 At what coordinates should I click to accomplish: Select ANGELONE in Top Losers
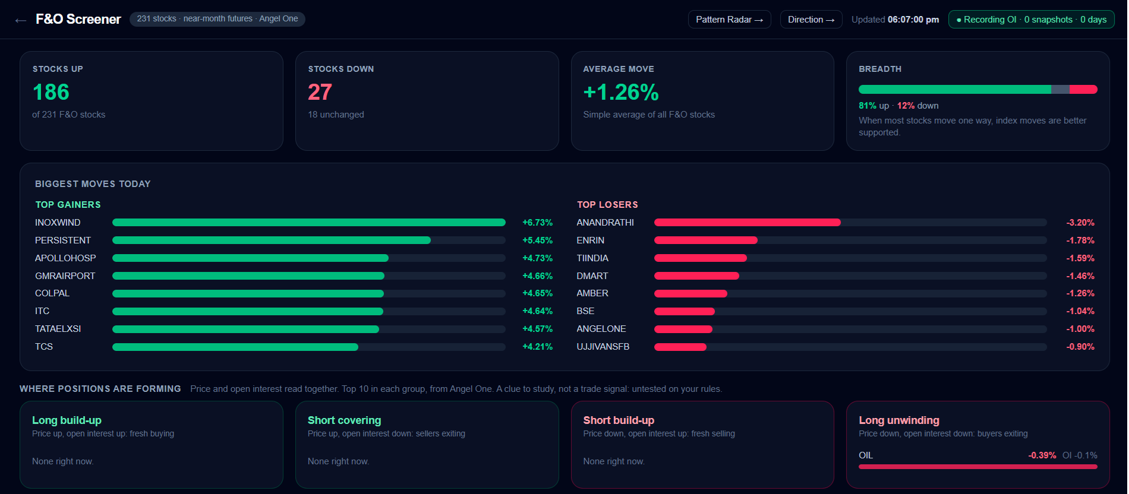click(x=601, y=329)
